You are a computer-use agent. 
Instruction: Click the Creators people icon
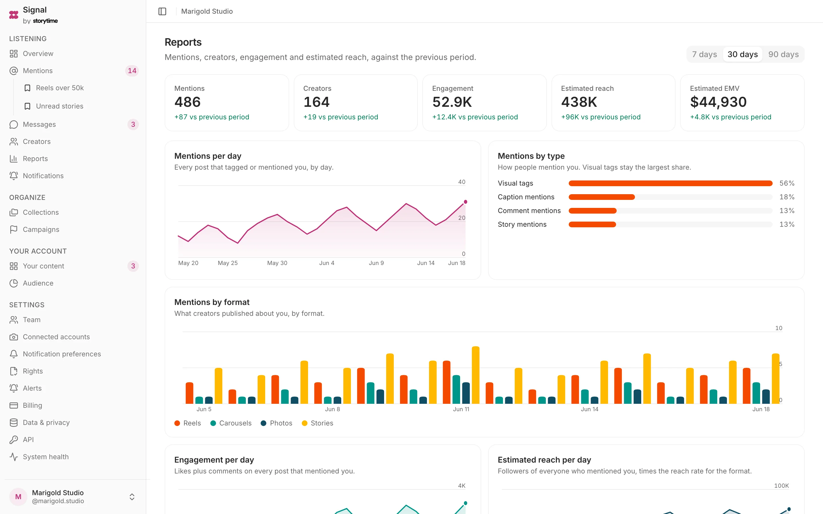pos(14,142)
